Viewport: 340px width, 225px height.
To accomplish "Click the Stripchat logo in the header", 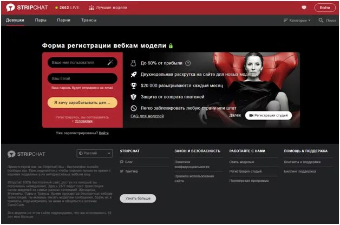I will tap(27, 8).
